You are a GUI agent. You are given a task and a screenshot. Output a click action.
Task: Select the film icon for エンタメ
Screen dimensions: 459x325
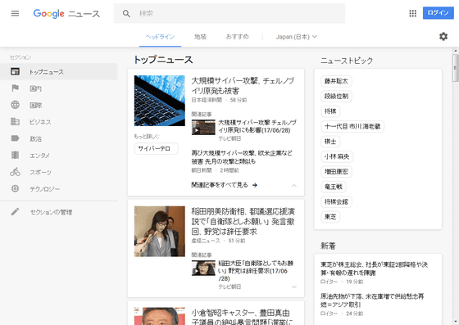click(x=15, y=155)
